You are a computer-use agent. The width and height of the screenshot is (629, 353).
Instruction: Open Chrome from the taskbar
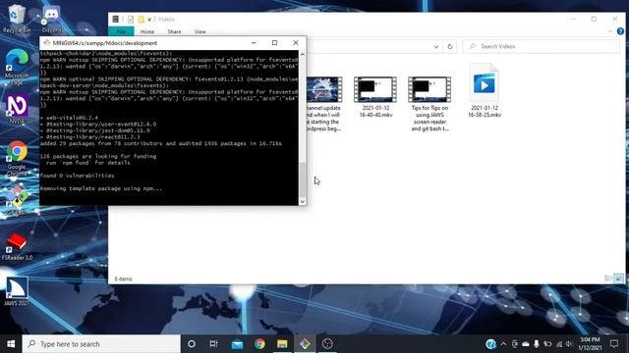tap(259, 344)
